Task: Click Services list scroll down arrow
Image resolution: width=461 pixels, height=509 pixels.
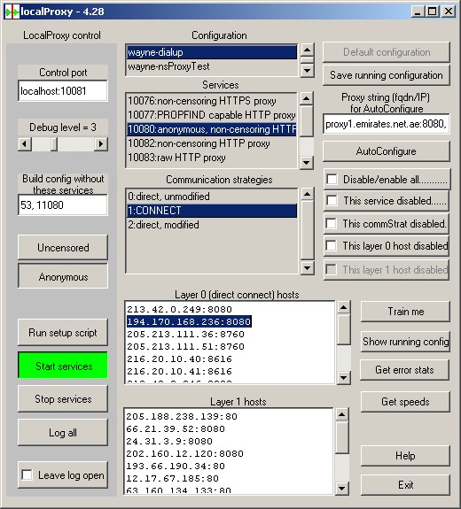Action: pos(307,162)
